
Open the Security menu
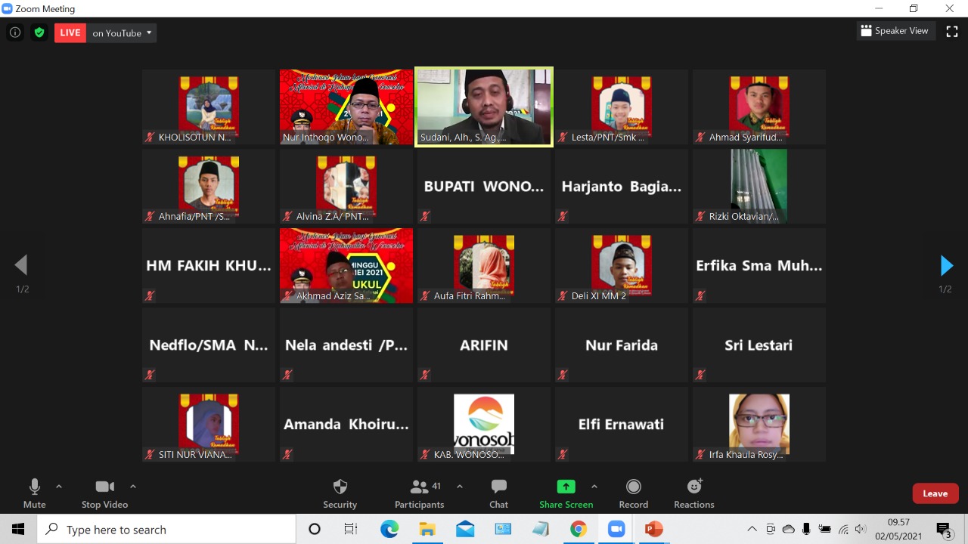(x=340, y=493)
